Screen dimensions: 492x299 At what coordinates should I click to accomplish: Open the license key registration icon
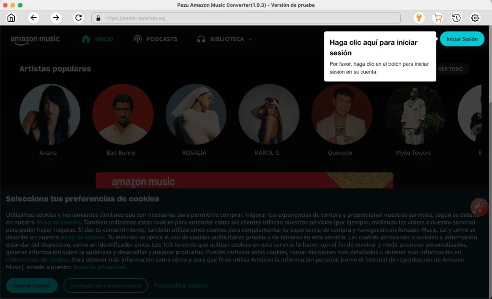pyautogui.click(x=419, y=18)
